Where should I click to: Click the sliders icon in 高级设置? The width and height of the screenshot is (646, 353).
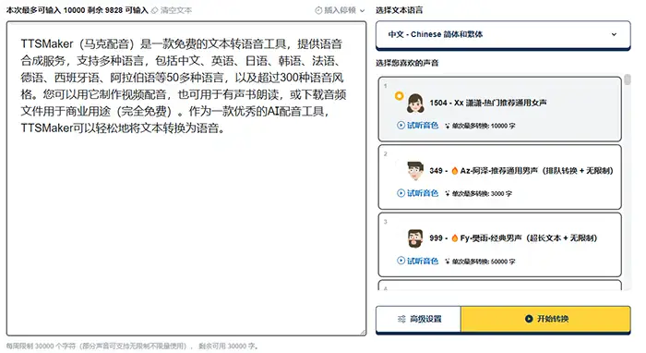[x=401, y=319]
